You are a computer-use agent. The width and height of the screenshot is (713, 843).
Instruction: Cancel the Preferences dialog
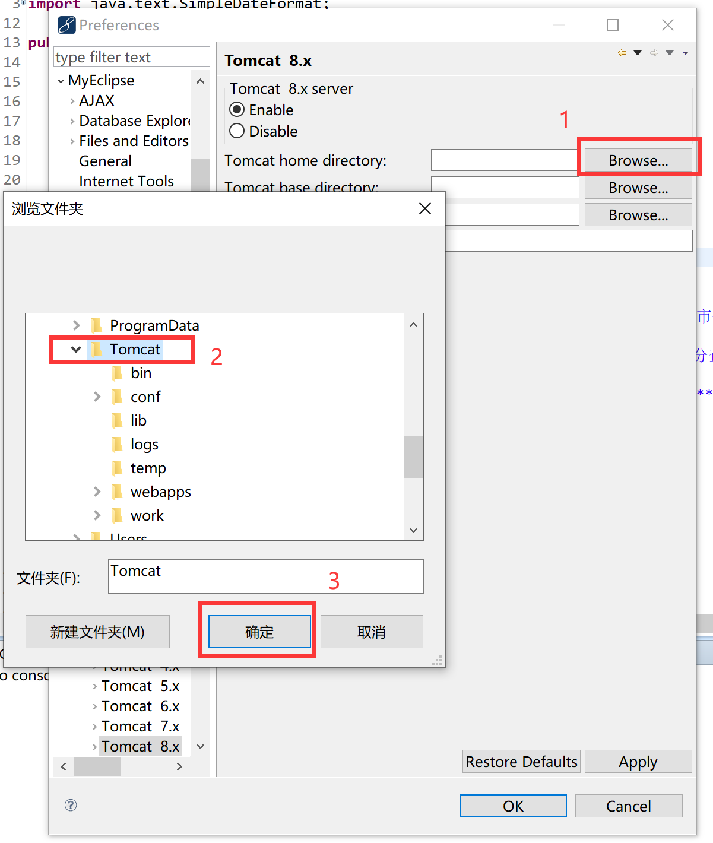coord(629,806)
